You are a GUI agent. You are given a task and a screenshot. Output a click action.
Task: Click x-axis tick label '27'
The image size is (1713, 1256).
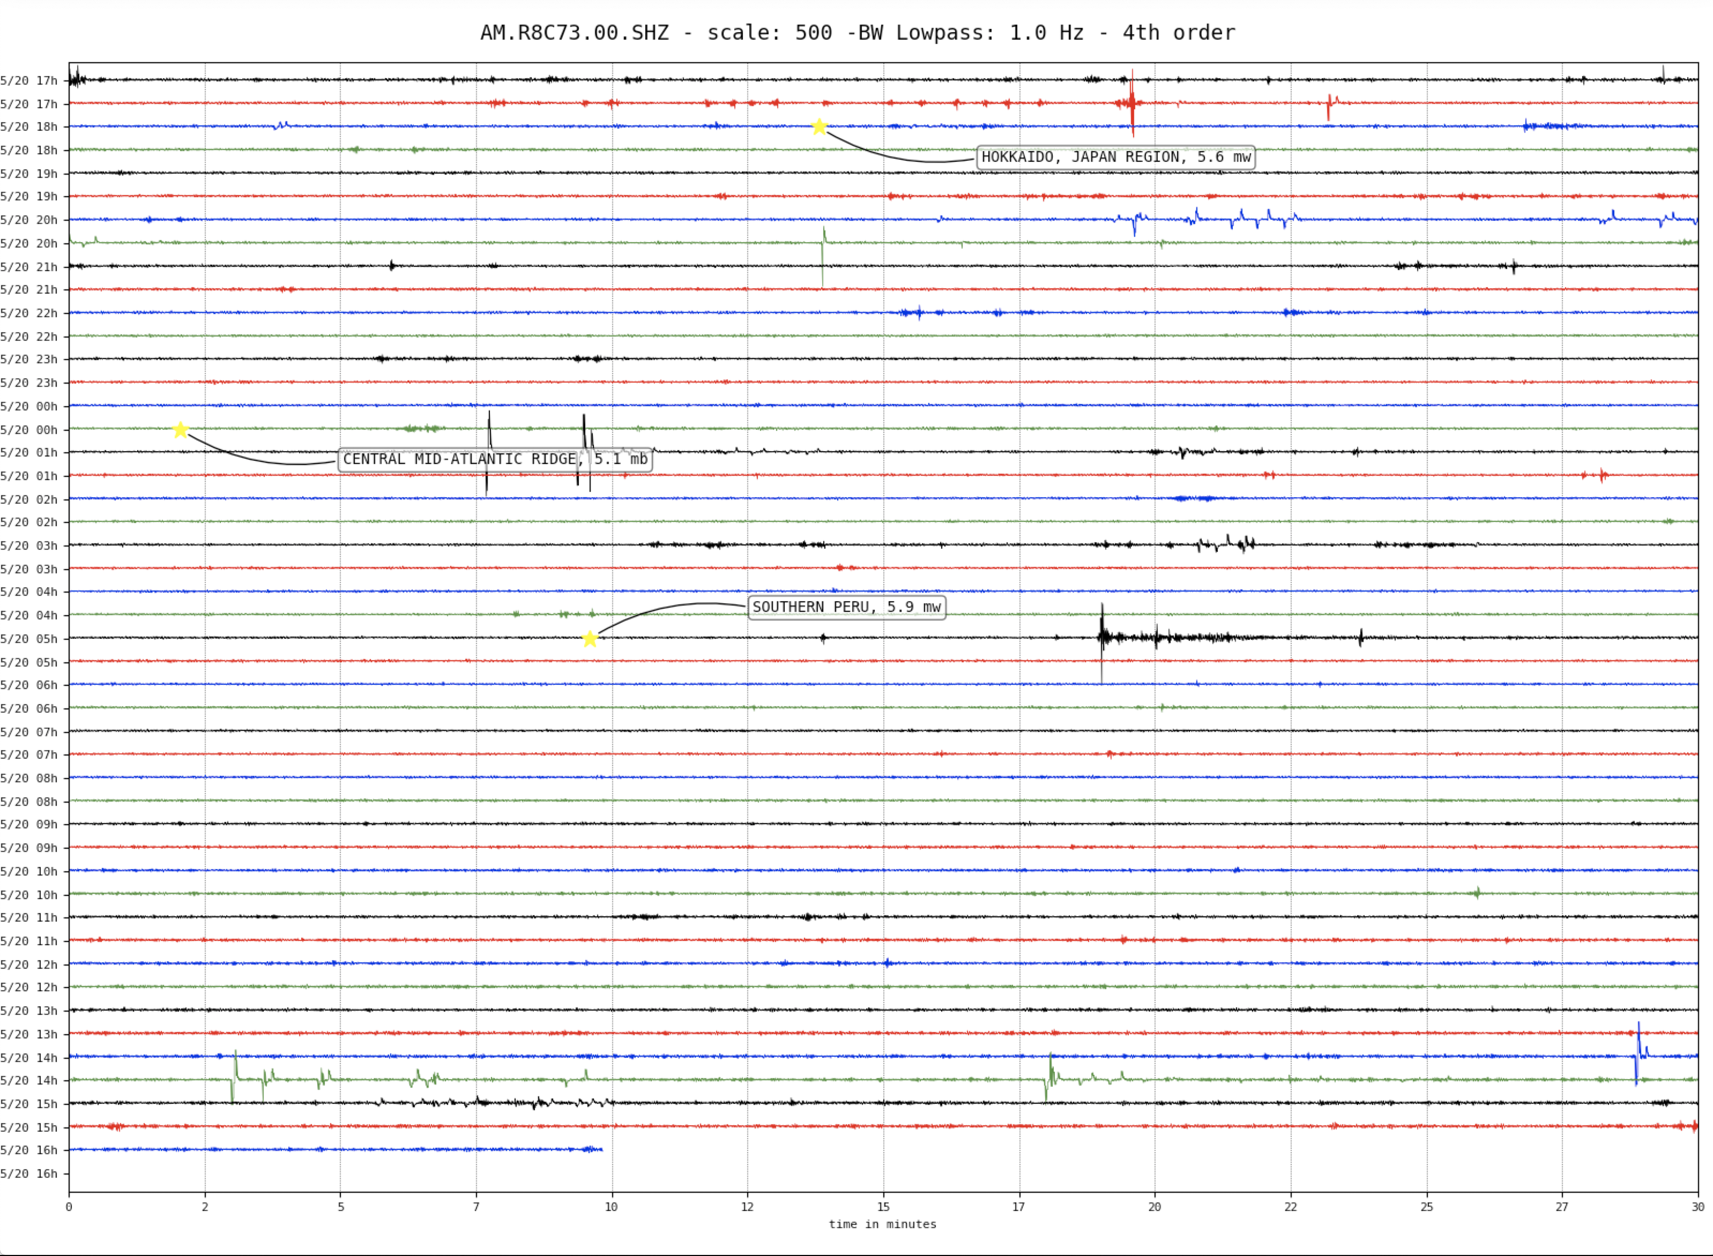click(1562, 1207)
